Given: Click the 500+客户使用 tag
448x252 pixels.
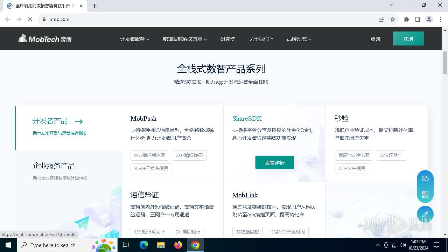Looking at the screenshot, I should 352,168.
